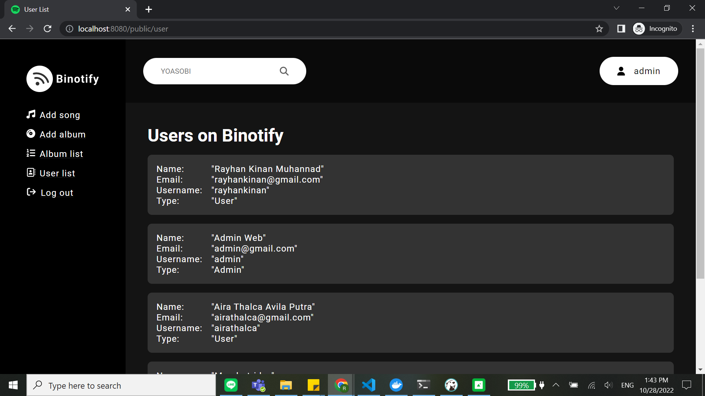This screenshot has height=396, width=705.
Task: Click the Windows search taskbar icon
Action: click(x=38, y=385)
